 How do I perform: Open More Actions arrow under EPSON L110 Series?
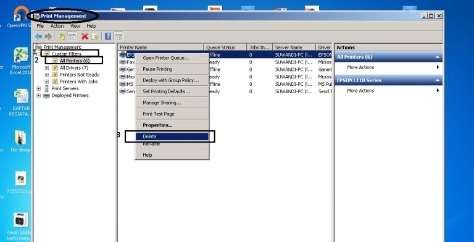tap(438, 91)
